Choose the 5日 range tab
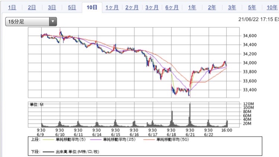This screenshot has height=157, width=279. click(x=72, y=7)
